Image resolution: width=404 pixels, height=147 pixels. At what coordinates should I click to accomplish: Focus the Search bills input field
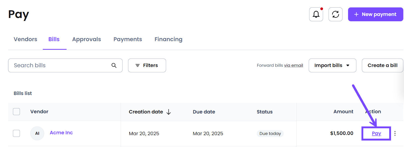[65, 65]
